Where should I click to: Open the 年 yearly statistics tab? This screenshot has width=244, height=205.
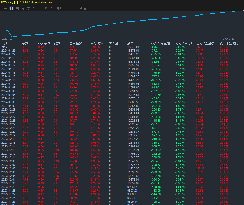click(34, 8)
